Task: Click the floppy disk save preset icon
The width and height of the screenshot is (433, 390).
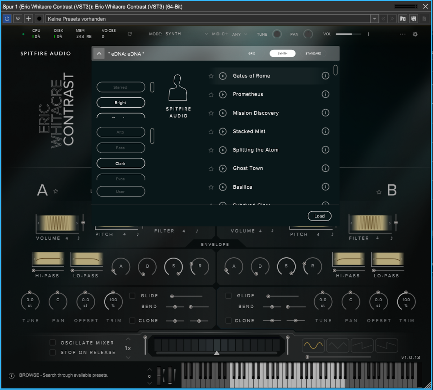Action: [x=414, y=19]
